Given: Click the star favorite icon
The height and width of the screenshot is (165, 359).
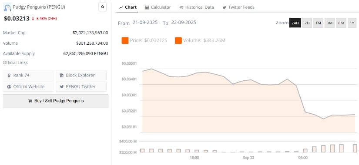Looking at the screenshot, I should [102, 7].
